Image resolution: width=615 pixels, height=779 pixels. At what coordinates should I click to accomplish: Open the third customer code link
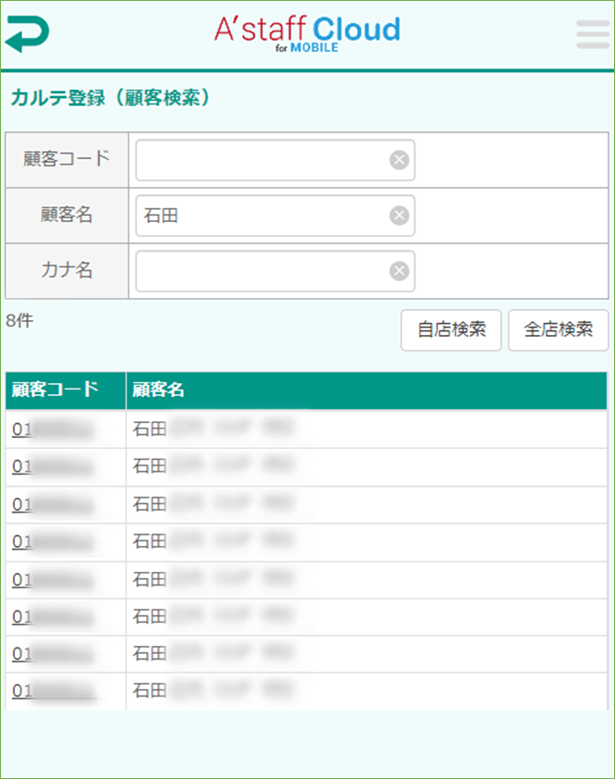click(x=52, y=505)
